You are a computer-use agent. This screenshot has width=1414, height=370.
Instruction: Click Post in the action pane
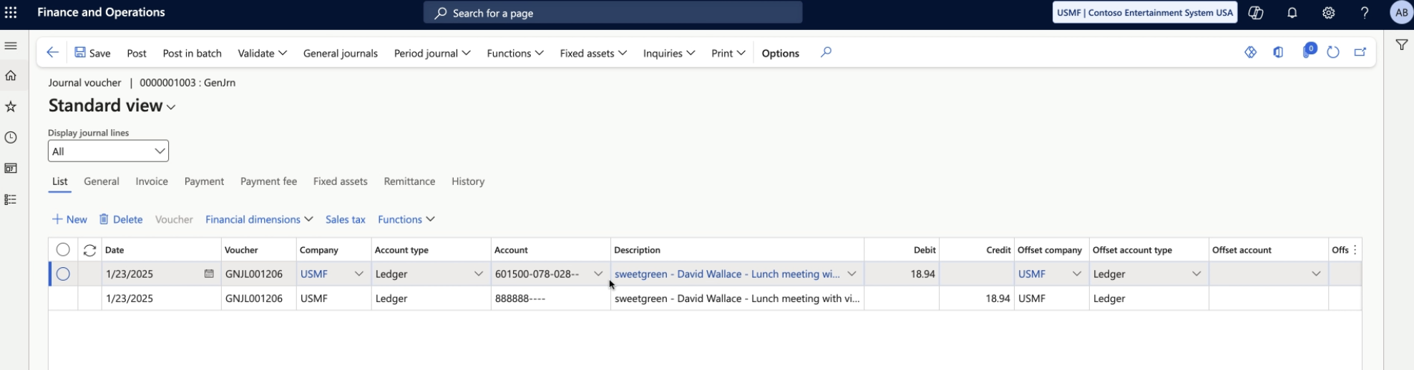tap(137, 53)
